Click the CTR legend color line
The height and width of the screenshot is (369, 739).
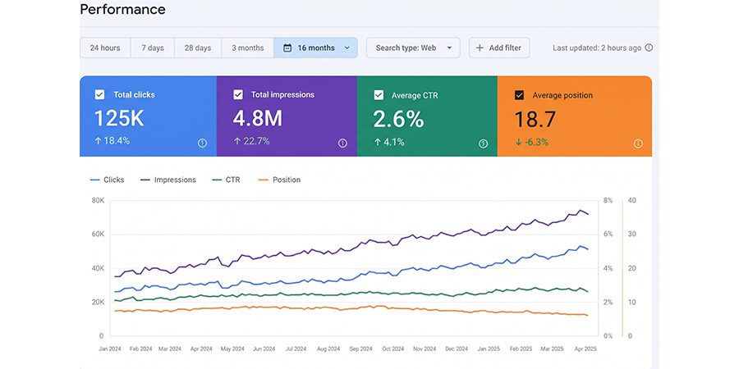click(x=218, y=180)
